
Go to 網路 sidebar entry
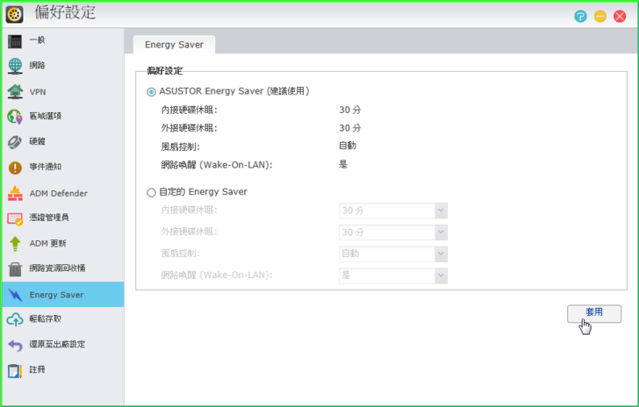click(x=63, y=66)
